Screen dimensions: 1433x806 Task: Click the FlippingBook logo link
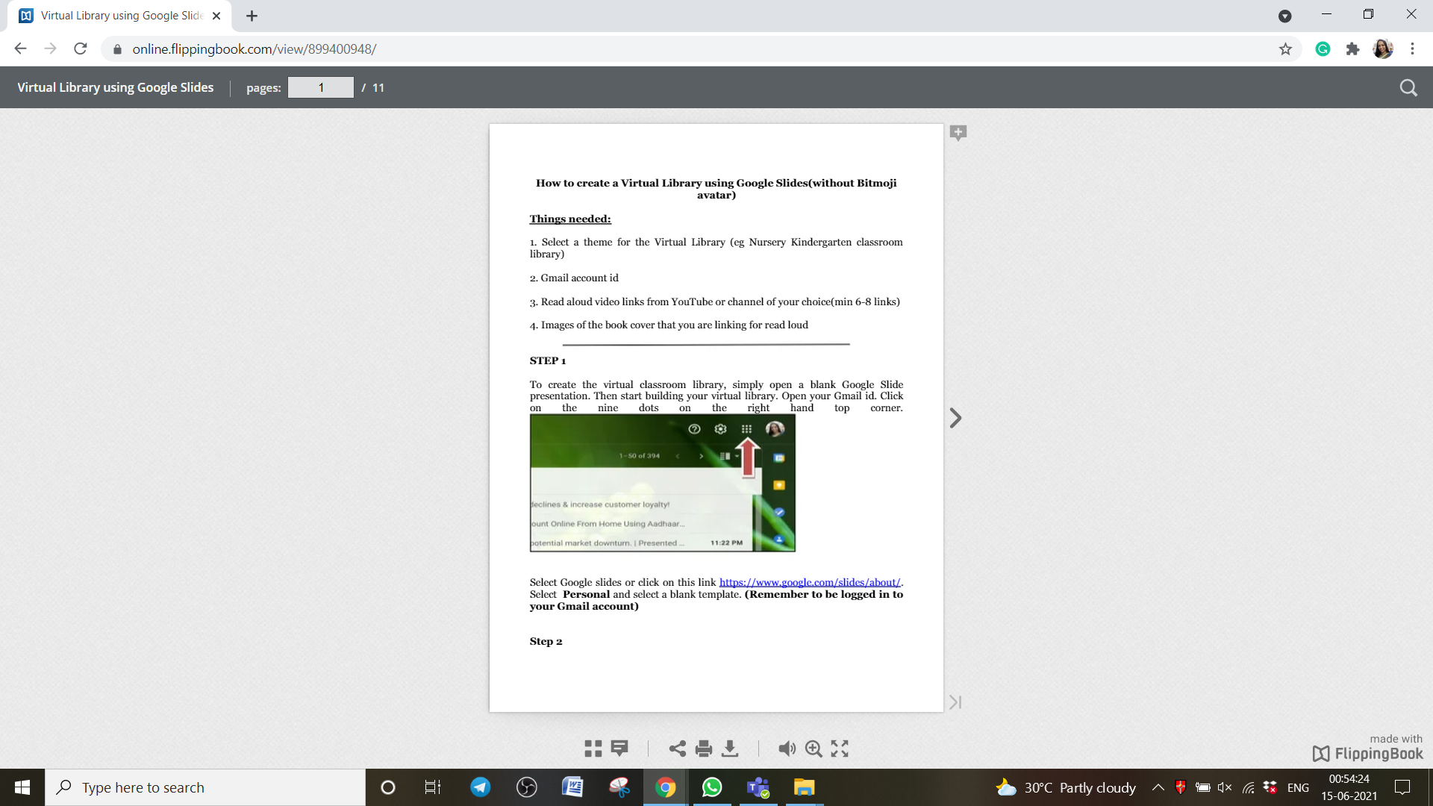[x=1367, y=754]
